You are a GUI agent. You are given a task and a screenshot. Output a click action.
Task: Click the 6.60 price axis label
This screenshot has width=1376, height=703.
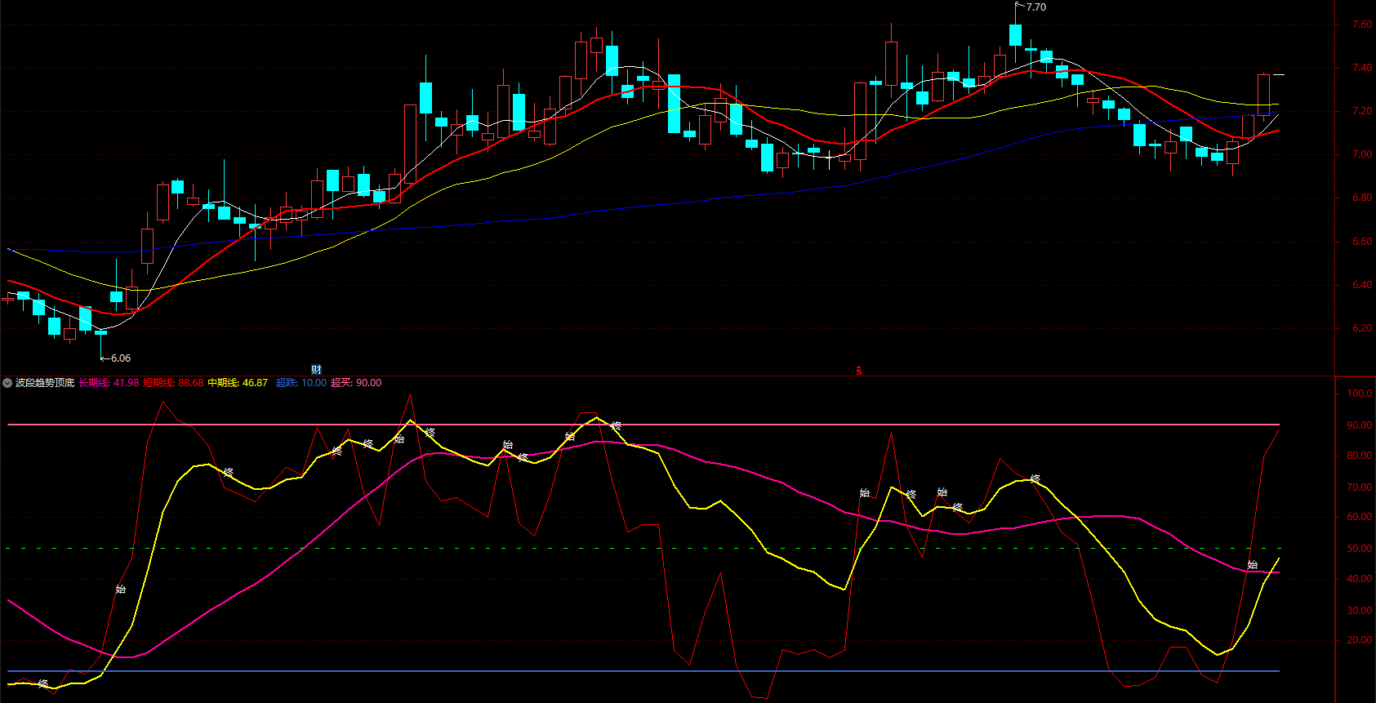point(1361,242)
